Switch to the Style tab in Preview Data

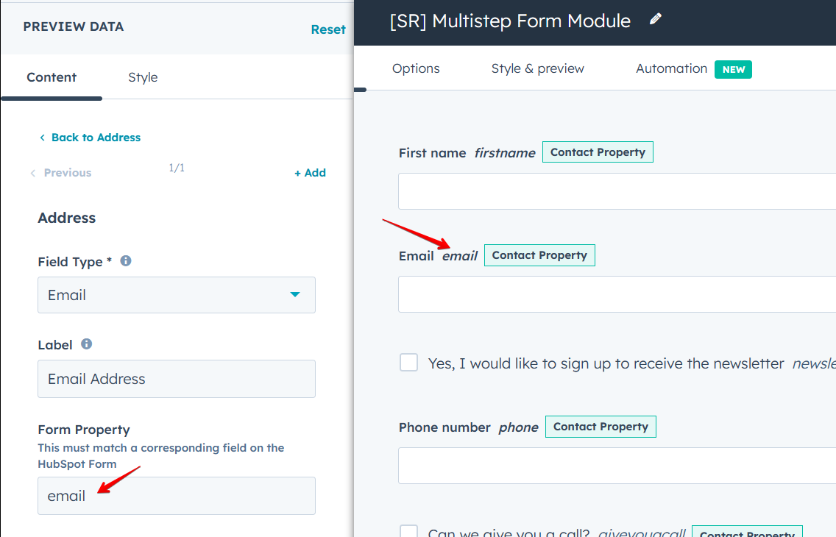(x=142, y=77)
